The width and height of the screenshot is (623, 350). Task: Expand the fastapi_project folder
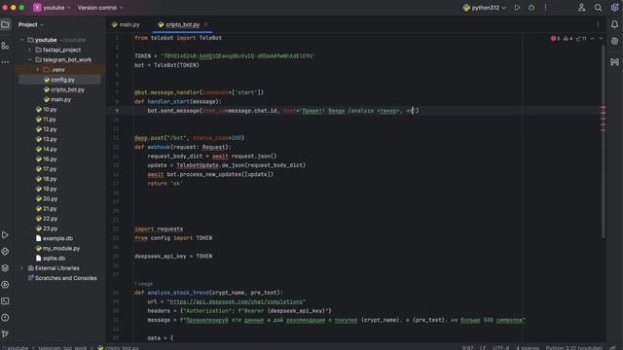click(x=30, y=50)
